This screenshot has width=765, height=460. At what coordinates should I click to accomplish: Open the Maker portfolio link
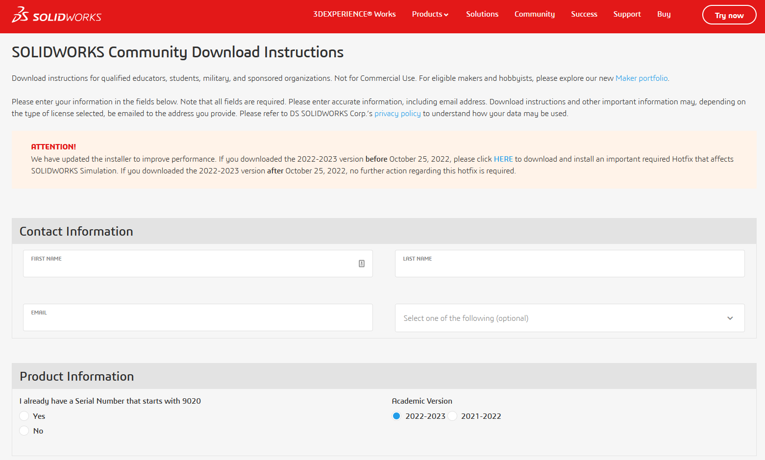click(x=642, y=78)
